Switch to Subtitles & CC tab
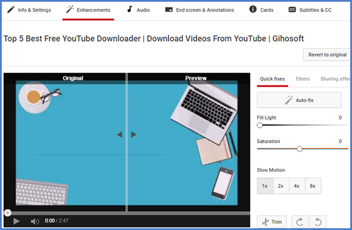 tap(310, 10)
